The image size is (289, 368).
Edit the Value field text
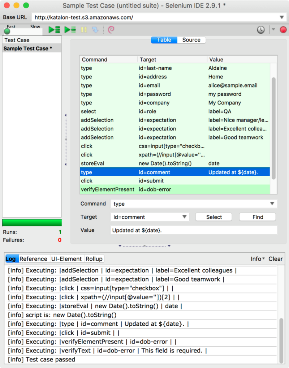click(194, 230)
